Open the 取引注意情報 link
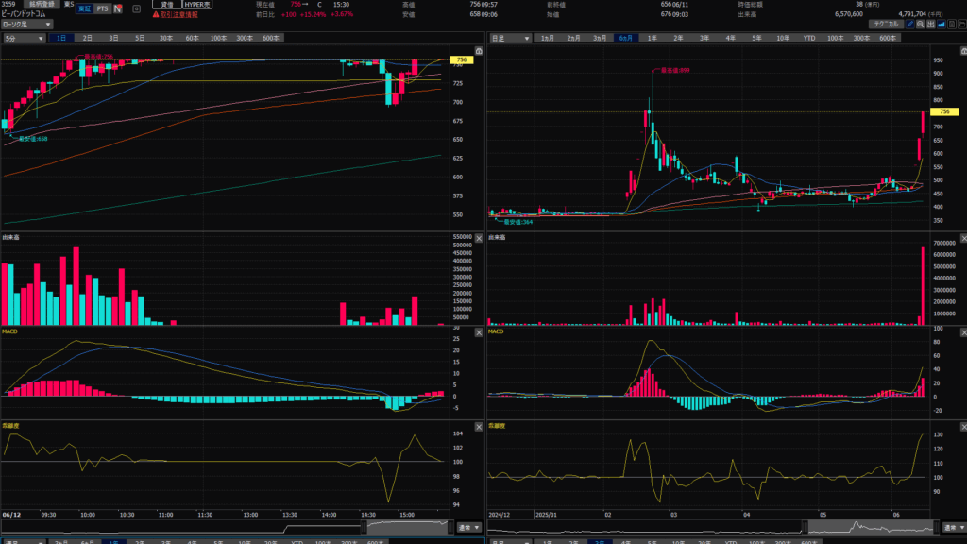The width and height of the screenshot is (967, 544). [x=178, y=14]
